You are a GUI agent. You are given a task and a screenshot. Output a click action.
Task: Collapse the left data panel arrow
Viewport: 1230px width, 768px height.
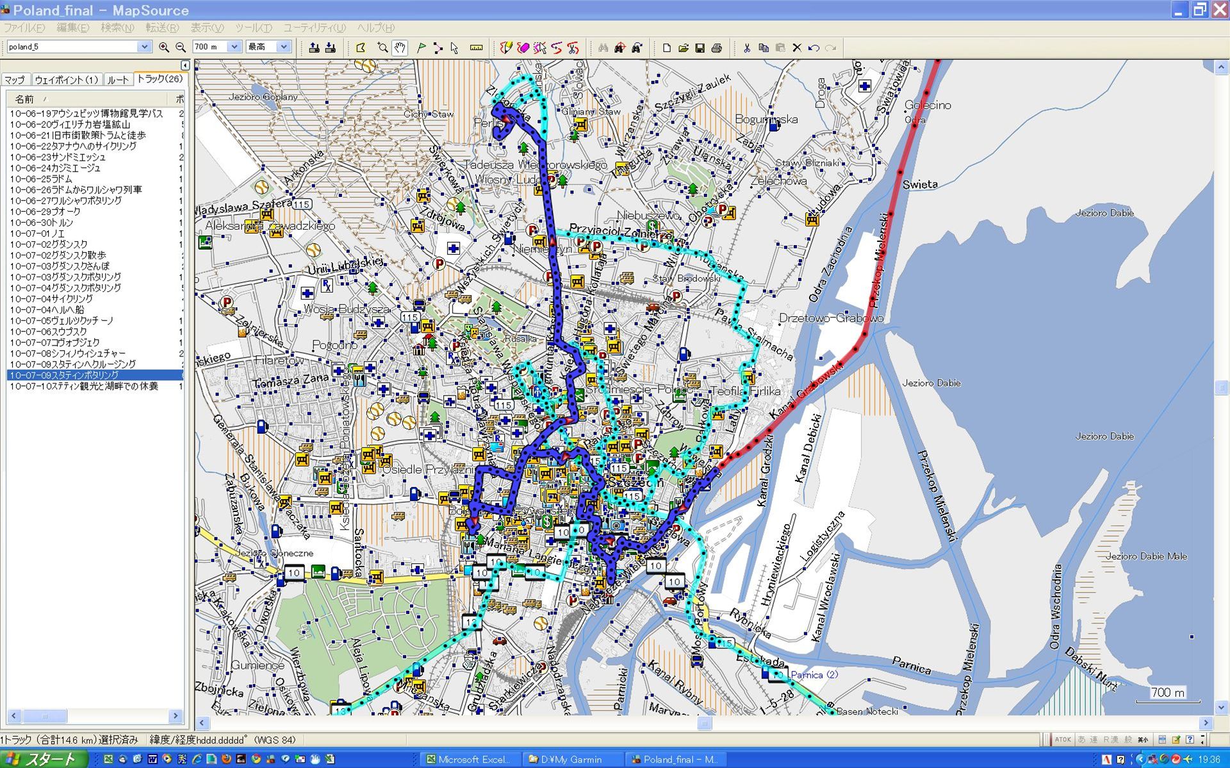tap(185, 65)
